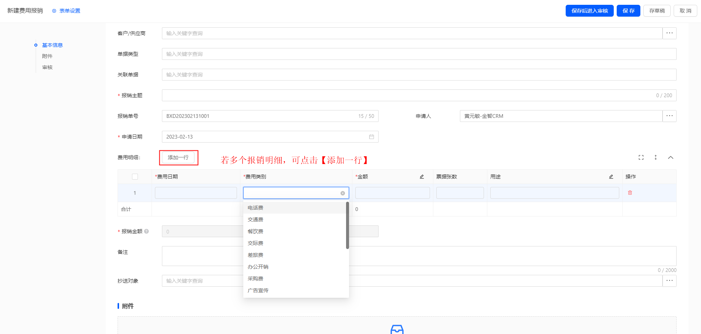701x334 pixels.
Task: Select 餐饮费 from the dropdown
Action: point(294,231)
